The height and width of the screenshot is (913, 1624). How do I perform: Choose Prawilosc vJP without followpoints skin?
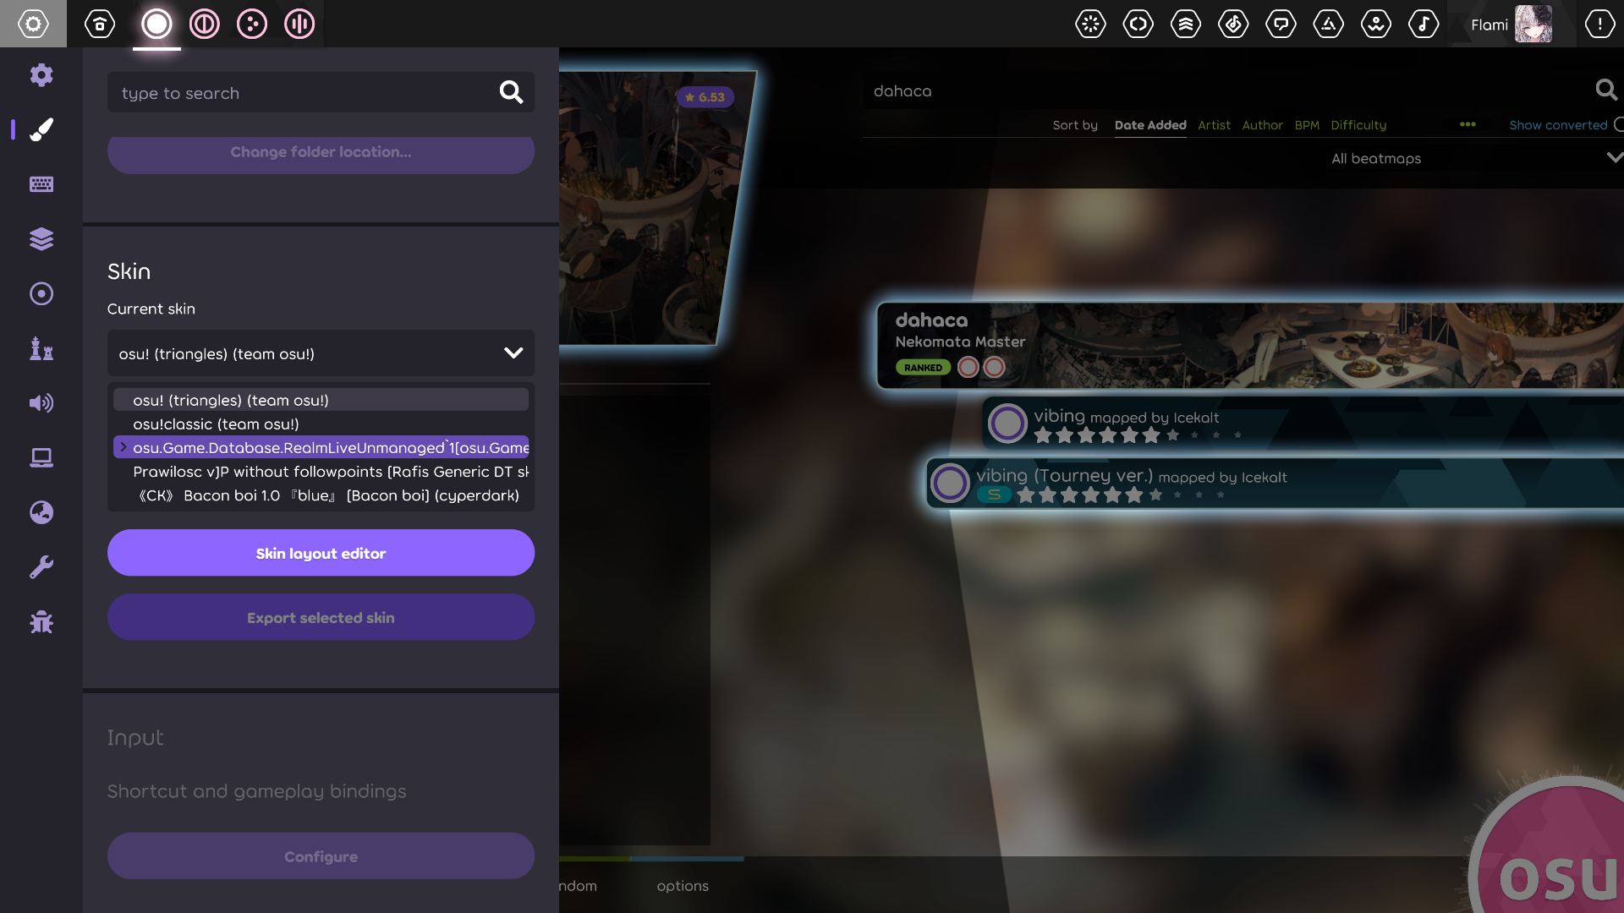tap(321, 471)
